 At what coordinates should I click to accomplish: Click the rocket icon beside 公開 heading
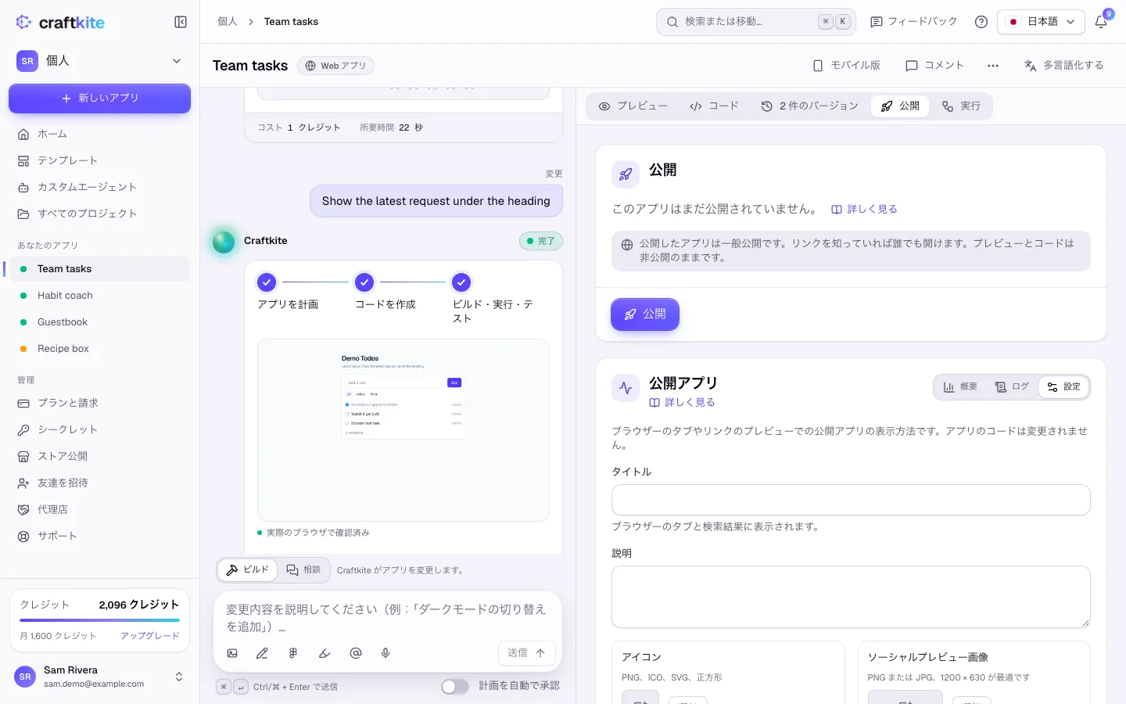[x=626, y=174]
